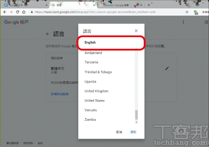Go back using the browser back arrow

[5, 12]
